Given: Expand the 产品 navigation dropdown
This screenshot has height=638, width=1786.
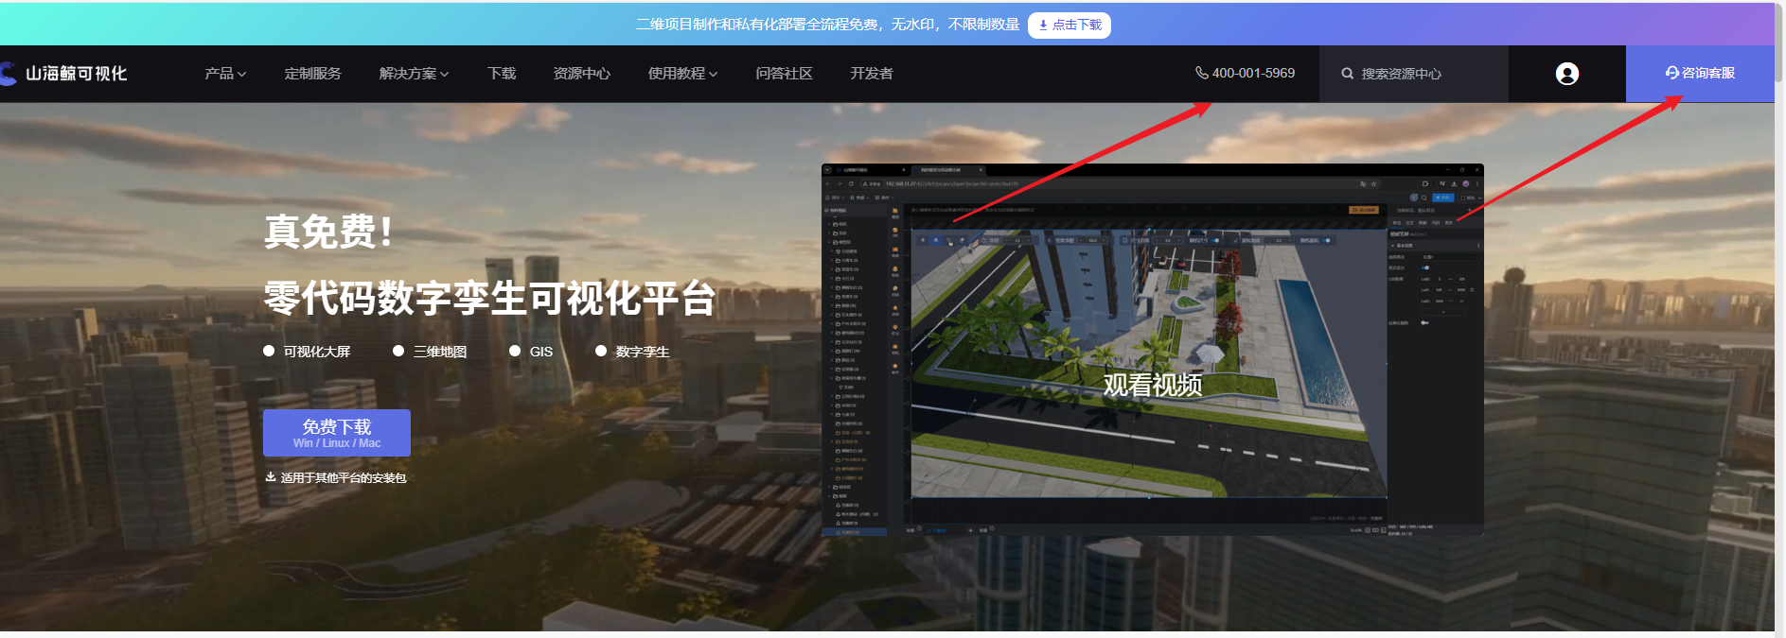Looking at the screenshot, I should [225, 74].
